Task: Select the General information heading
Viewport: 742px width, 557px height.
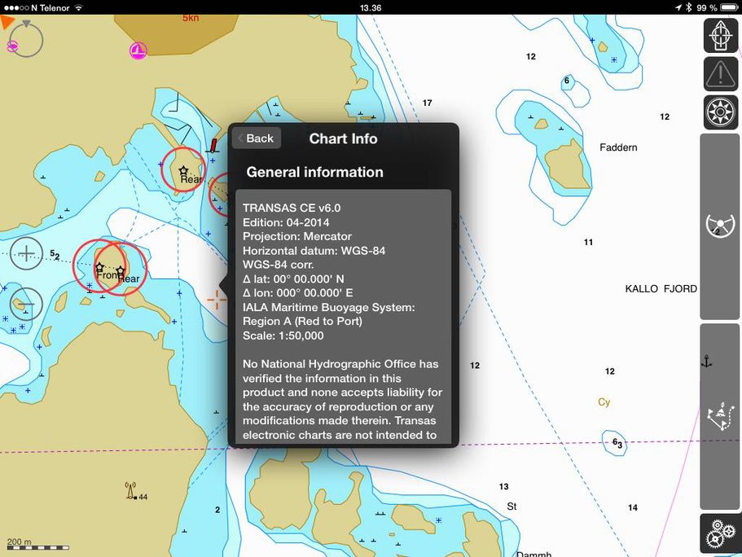Action: (x=314, y=172)
